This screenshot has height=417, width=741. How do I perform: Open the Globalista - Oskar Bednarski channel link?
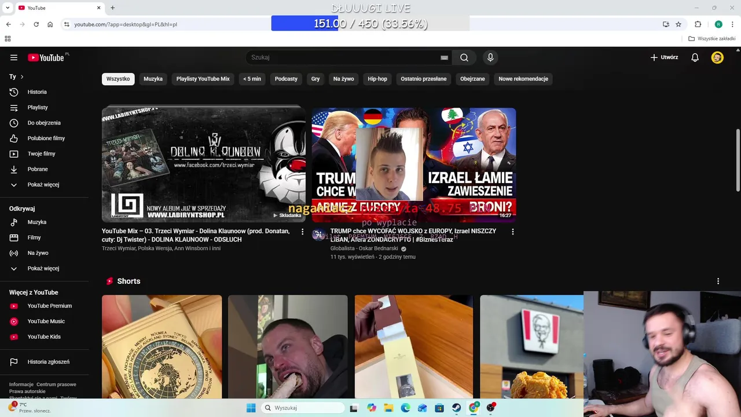364,248
